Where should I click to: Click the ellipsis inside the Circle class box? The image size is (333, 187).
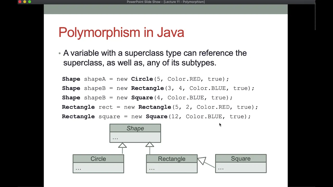tap(78, 169)
